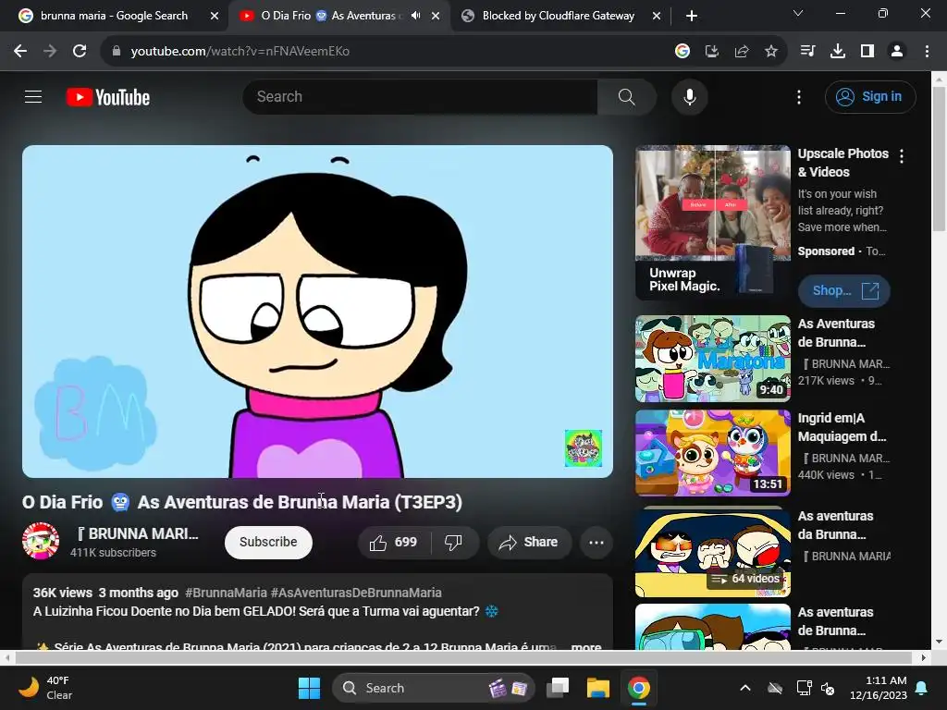View site info via the lock icon

[117, 52]
